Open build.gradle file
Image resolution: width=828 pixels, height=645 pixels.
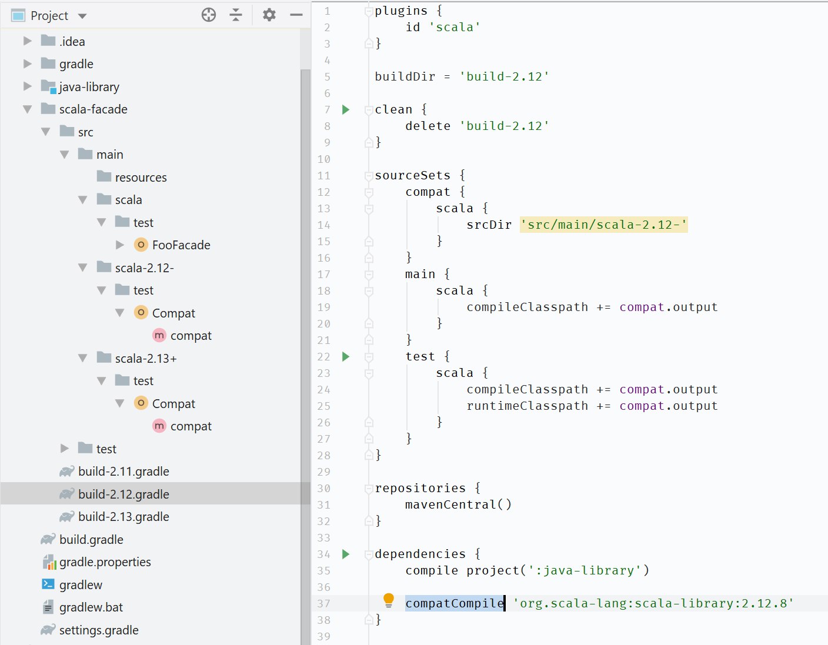pyautogui.click(x=82, y=539)
